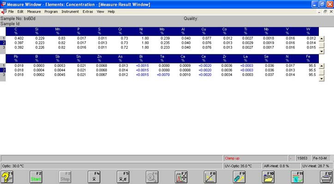
Task: Open the View menu
Action: tap(100, 11)
